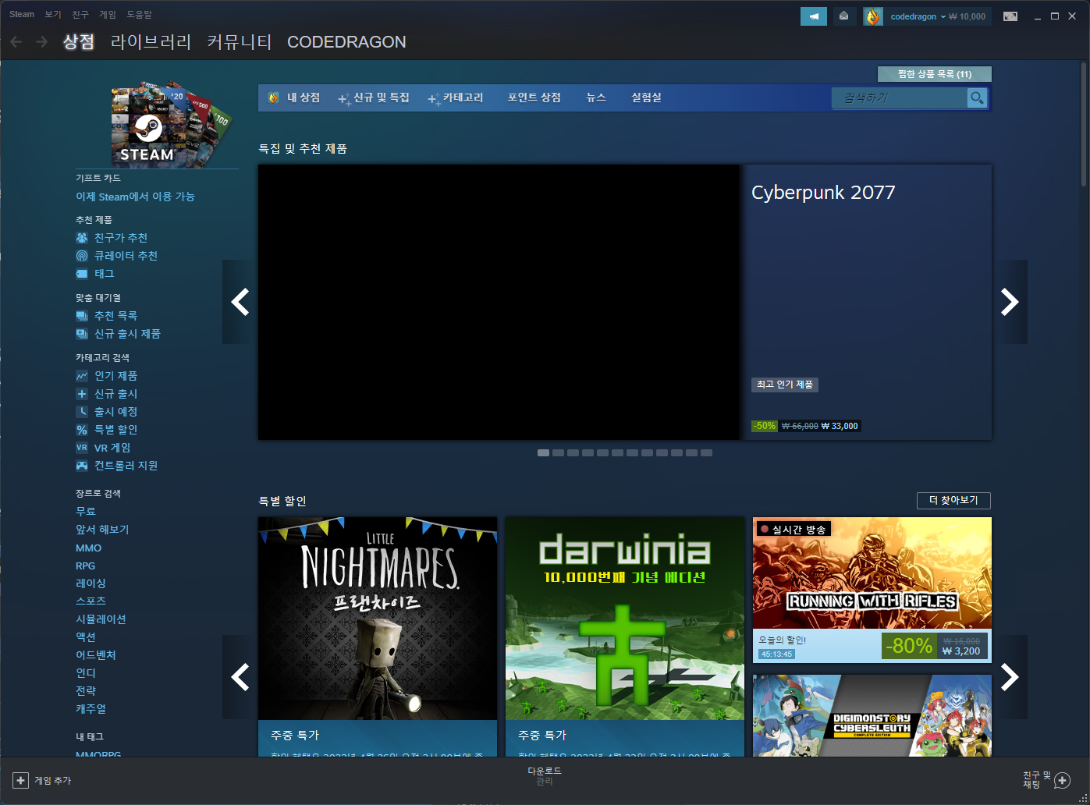Open the Darwinia sale card
This screenshot has width=1090, height=805.
625,636
